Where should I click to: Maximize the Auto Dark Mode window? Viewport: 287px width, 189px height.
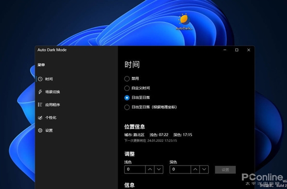coord(237,50)
